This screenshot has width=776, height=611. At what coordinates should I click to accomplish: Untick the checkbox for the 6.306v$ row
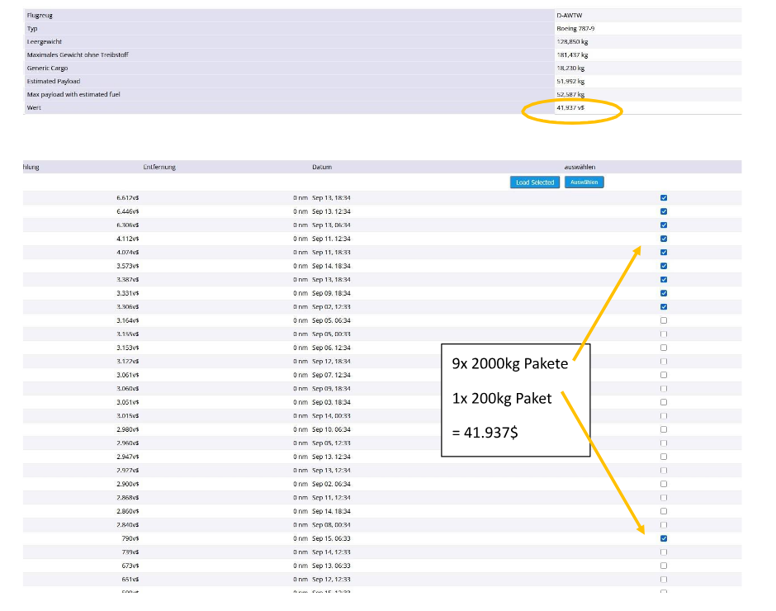click(x=664, y=225)
